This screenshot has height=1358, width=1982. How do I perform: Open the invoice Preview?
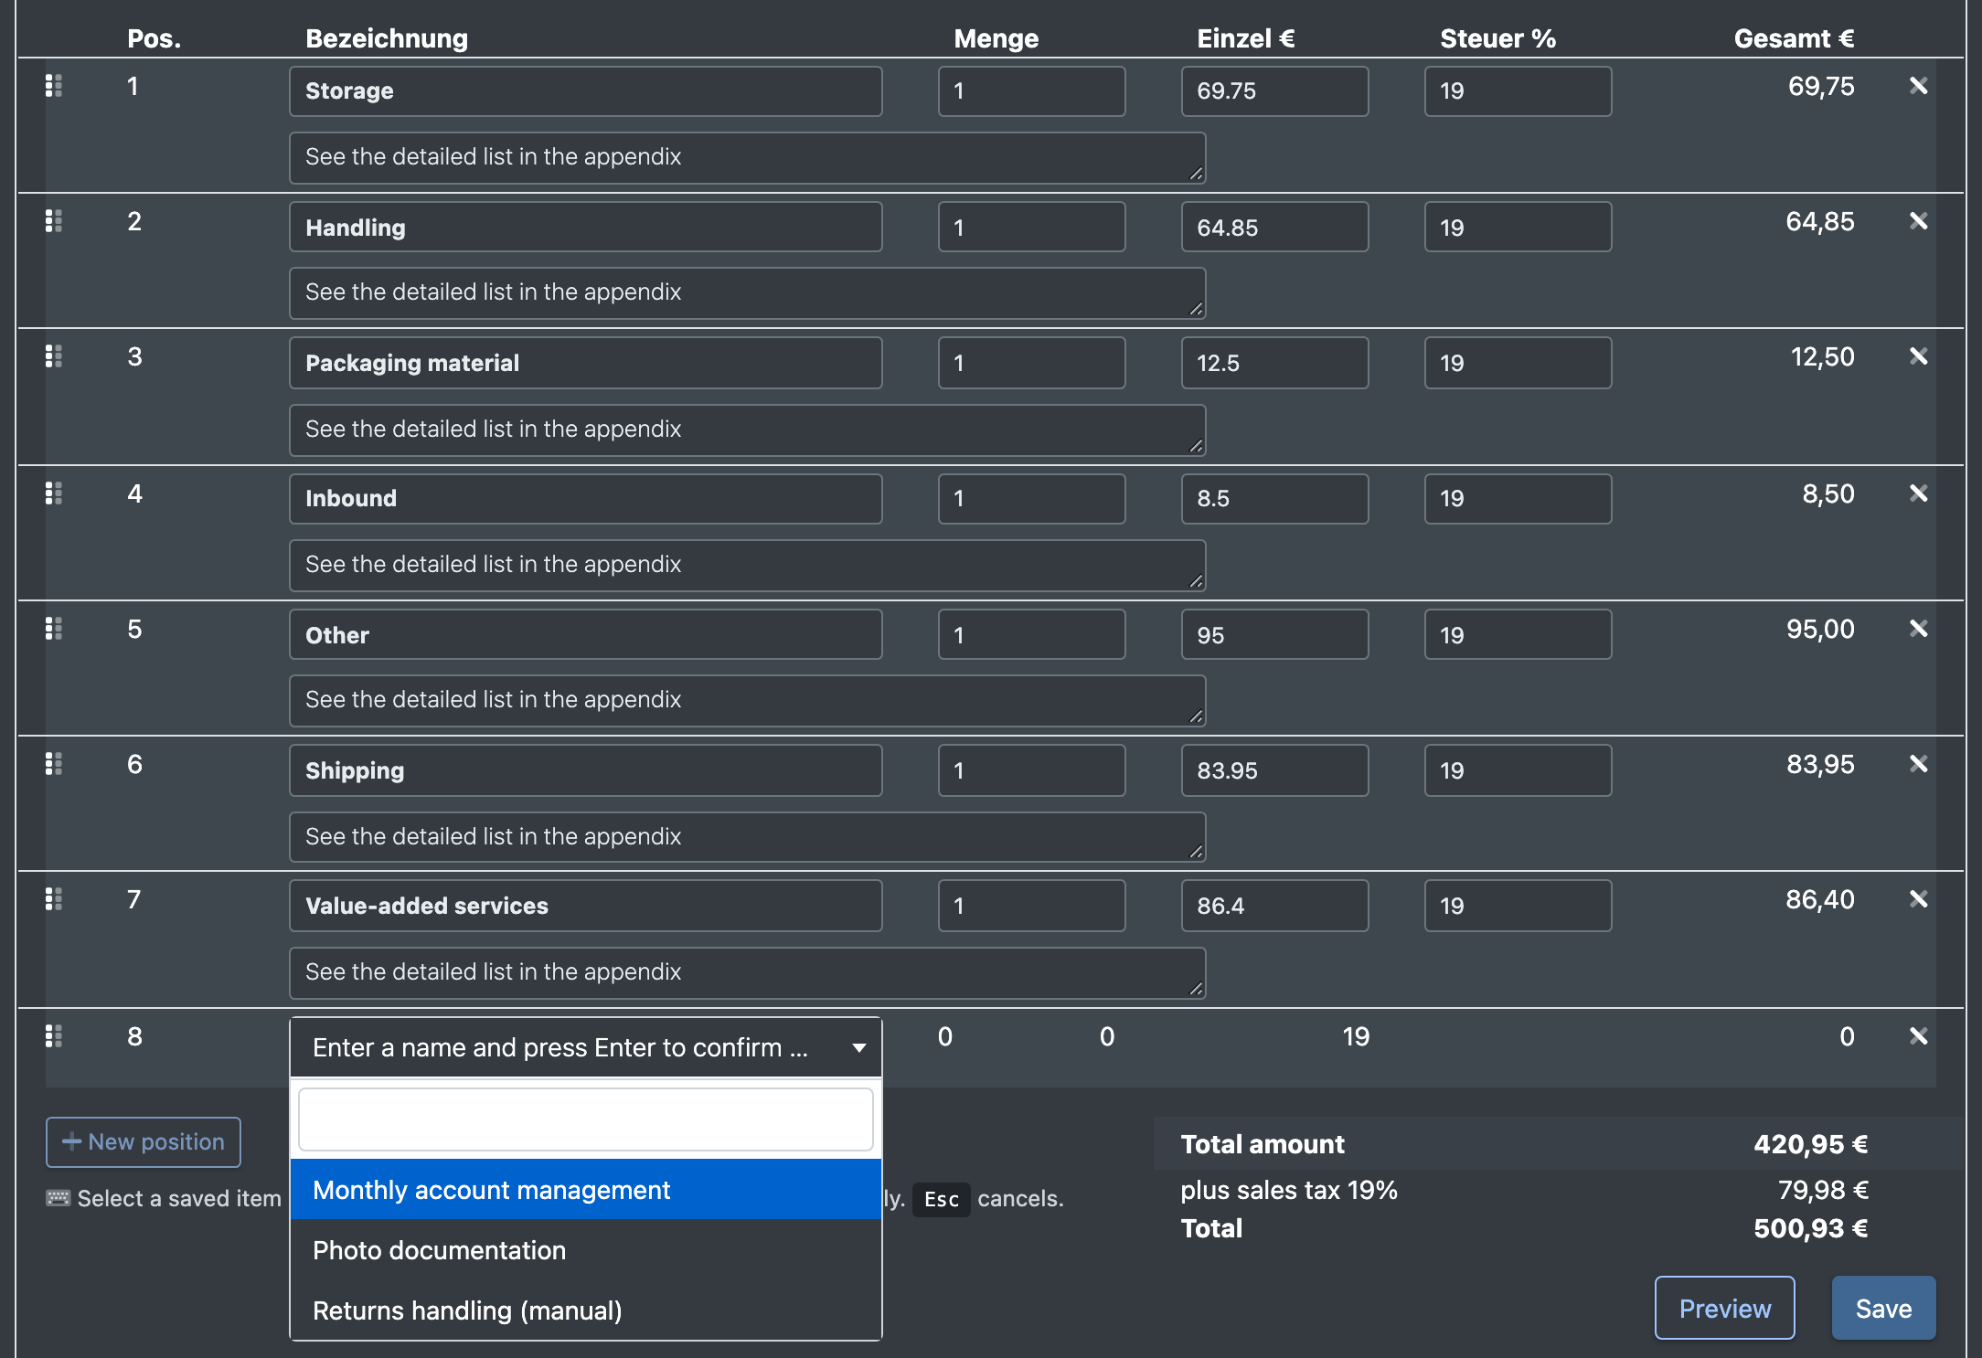pos(1725,1309)
